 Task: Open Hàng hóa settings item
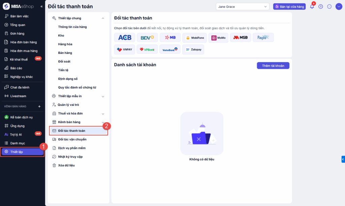click(65, 44)
